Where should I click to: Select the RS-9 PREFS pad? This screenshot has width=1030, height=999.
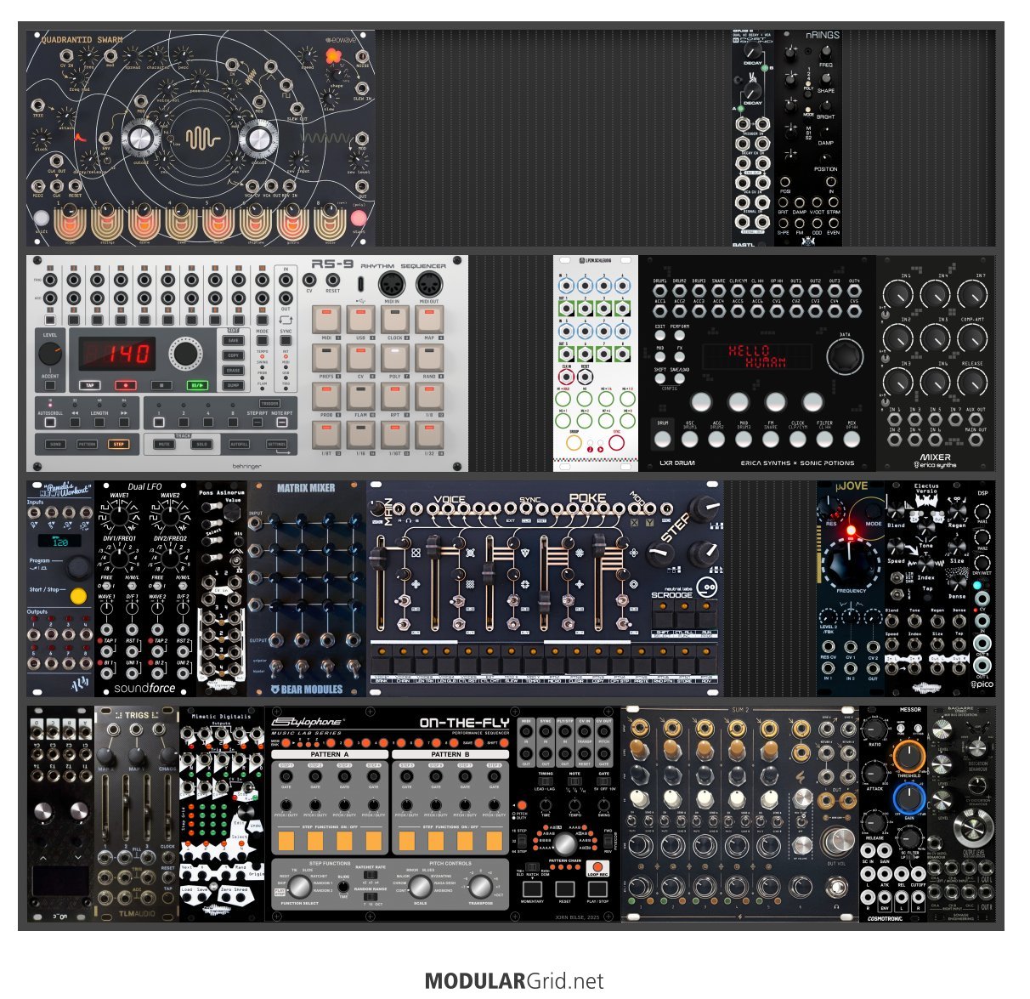coord(326,358)
